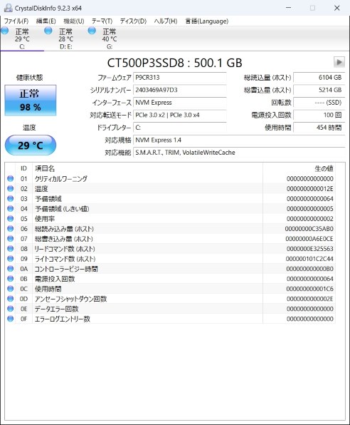Viewport: 350px width, 425px height.
Task: Click the interface field NVM Express
Action: click(x=179, y=103)
